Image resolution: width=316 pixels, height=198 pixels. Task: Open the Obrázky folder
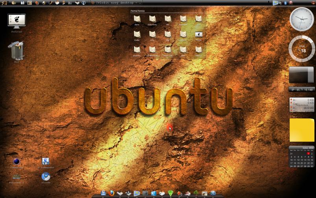point(183,34)
